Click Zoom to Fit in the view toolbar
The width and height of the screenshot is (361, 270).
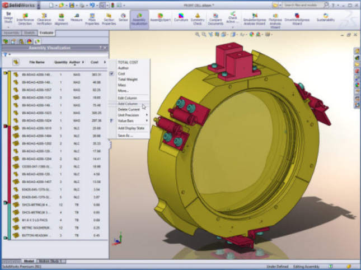198,34
